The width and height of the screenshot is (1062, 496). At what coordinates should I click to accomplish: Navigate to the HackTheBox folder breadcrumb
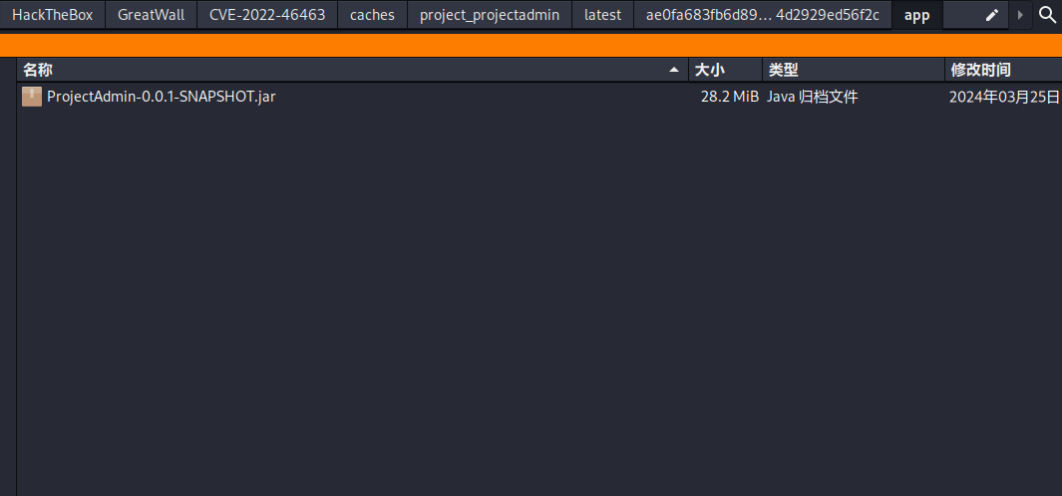click(x=52, y=15)
